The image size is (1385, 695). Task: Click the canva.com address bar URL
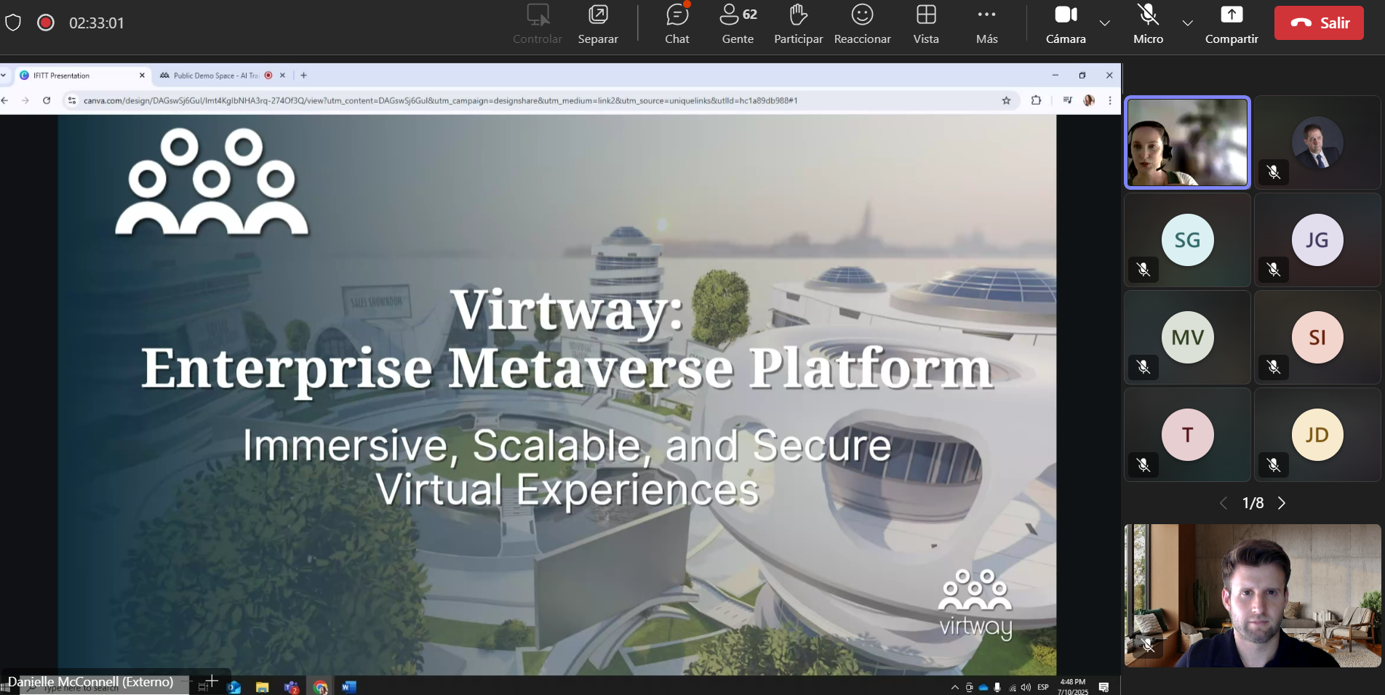[x=440, y=100]
